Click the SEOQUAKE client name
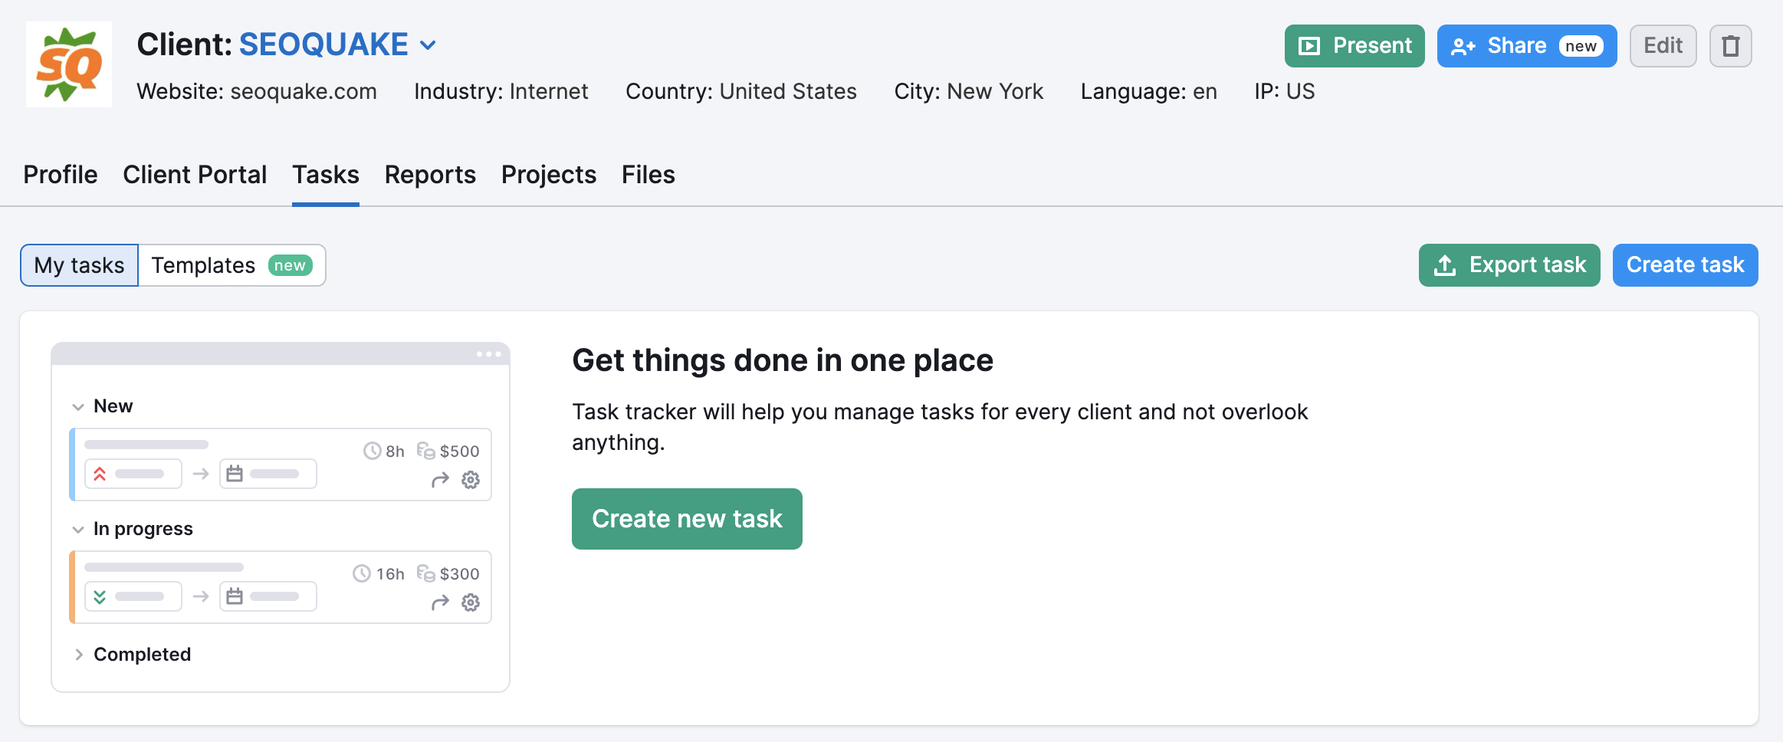Screen dimensions: 1783x742 click(x=323, y=44)
